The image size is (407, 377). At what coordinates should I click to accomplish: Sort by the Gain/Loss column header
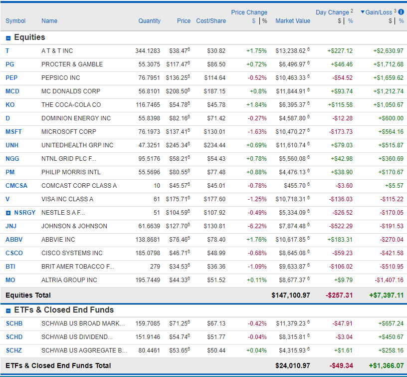tap(379, 12)
